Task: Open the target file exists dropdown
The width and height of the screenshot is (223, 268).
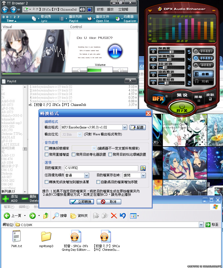Action: (143, 175)
